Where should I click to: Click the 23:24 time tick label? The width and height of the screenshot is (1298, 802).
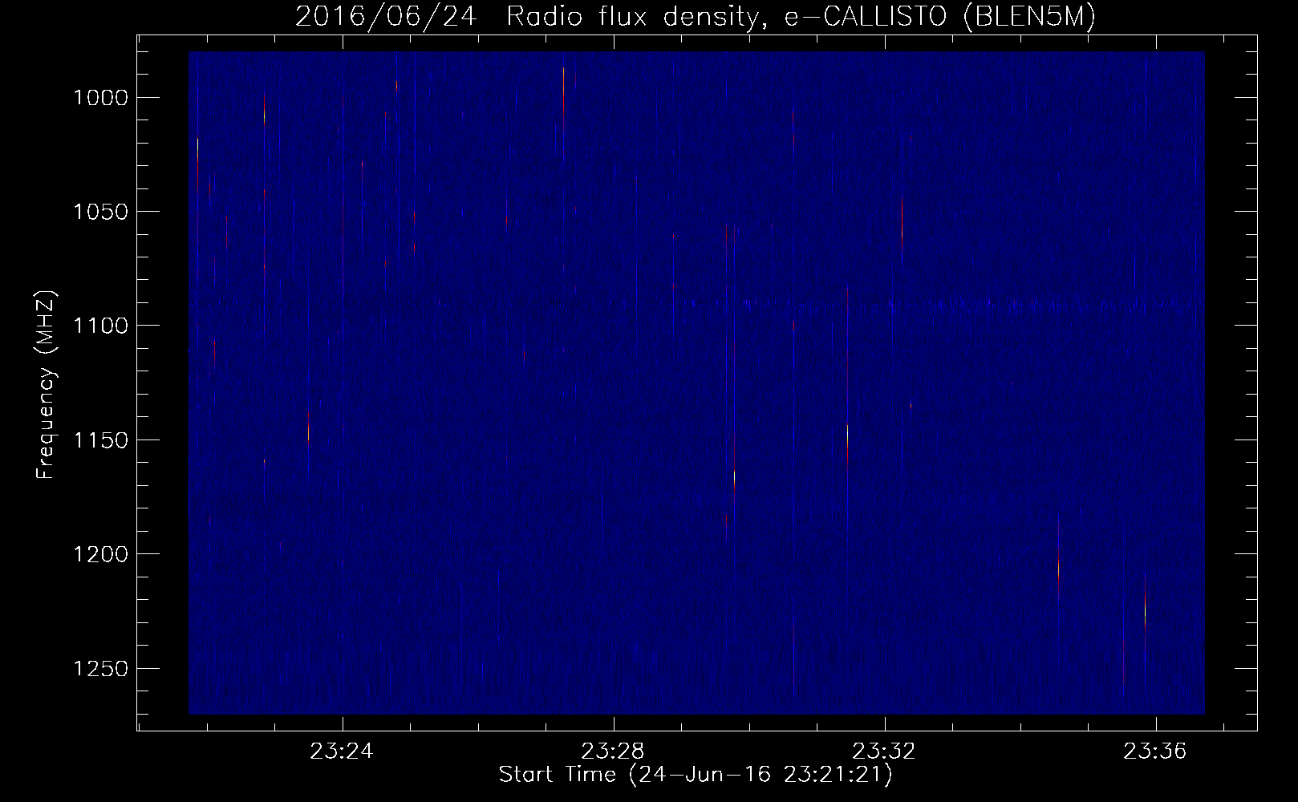click(343, 751)
